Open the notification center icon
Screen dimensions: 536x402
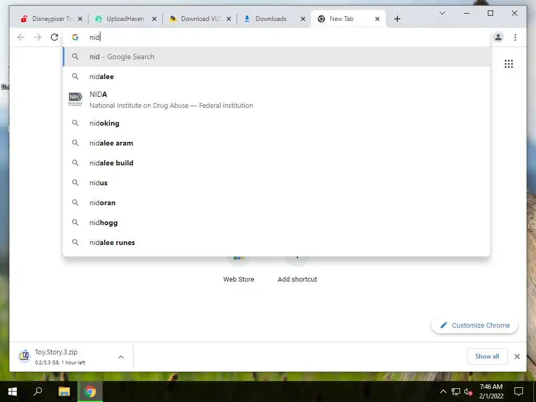[x=519, y=392]
